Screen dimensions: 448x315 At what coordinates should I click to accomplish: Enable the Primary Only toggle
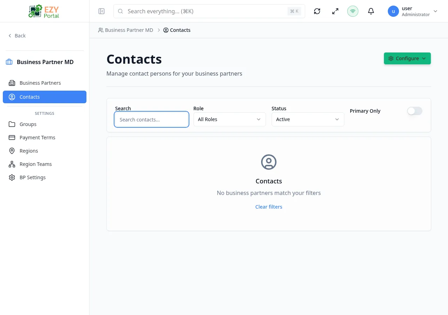(414, 111)
